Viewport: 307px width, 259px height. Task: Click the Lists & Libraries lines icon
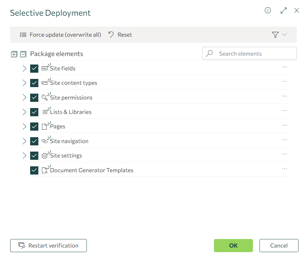click(x=45, y=112)
